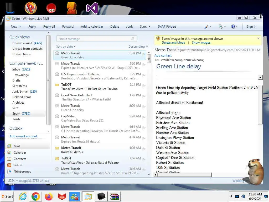Click Junk in the toolbar
269x202 pixels.
(x=129, y=27)
